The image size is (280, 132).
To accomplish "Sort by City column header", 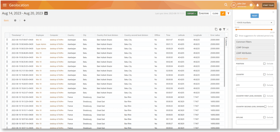I will (x=85, y=35).
